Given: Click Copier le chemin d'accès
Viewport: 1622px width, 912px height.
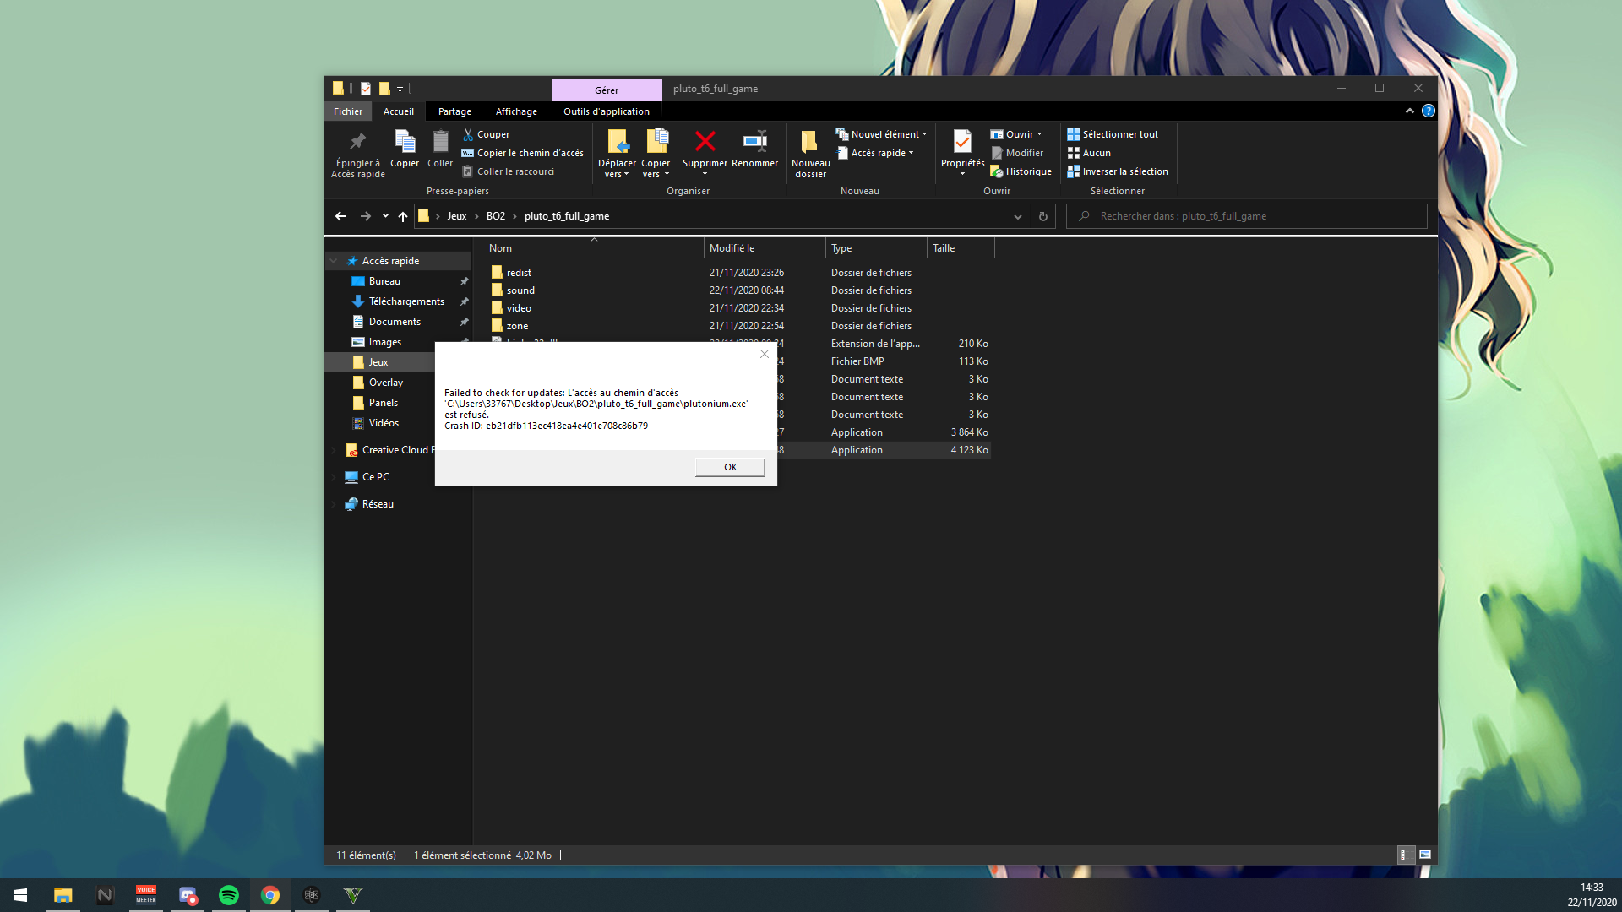Looking at the screenshot, I should (522, 153).
